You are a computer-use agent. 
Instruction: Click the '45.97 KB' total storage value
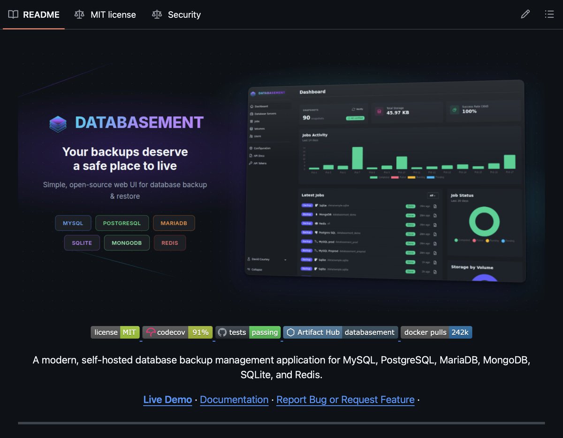(x=397, y=113)
